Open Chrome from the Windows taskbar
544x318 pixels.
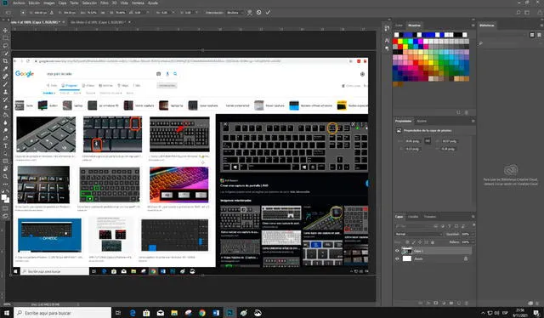(x=202, y=313)
